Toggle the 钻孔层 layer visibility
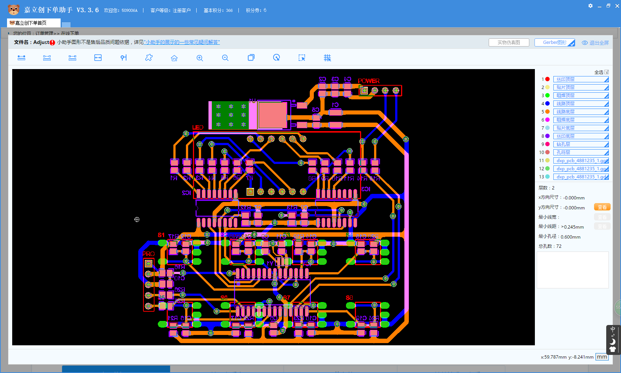Image resolution: width=621 pixels, height=373 pixels. pyautogui.click(x=581, y=144)
